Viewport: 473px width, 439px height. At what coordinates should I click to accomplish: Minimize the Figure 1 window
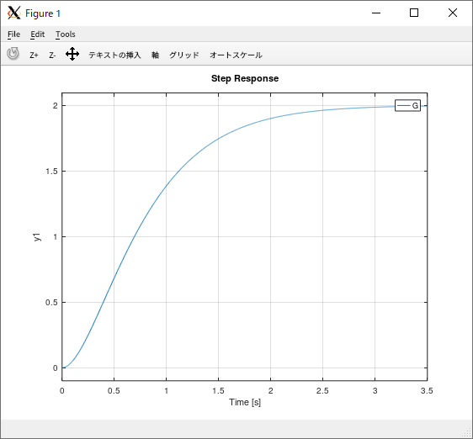pos(376,13)
